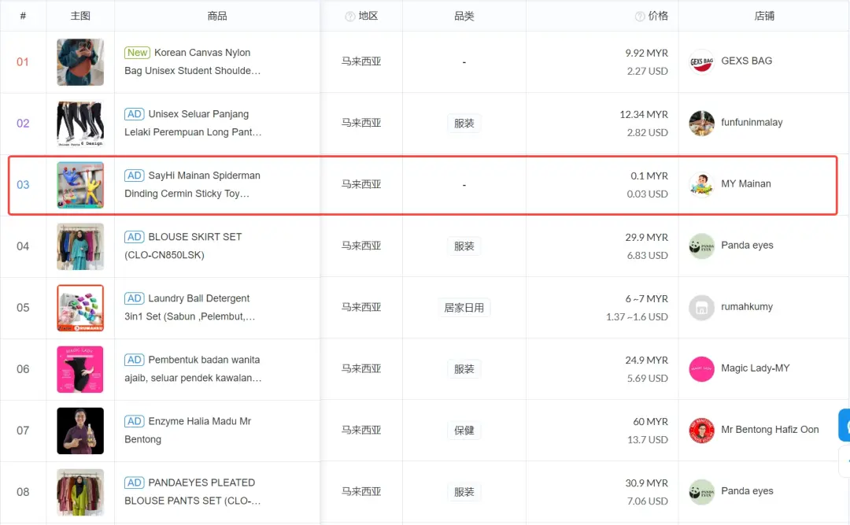Select the 9.92 MYR price
Viewport: 850px width, 525px height.
coord(646,54)
